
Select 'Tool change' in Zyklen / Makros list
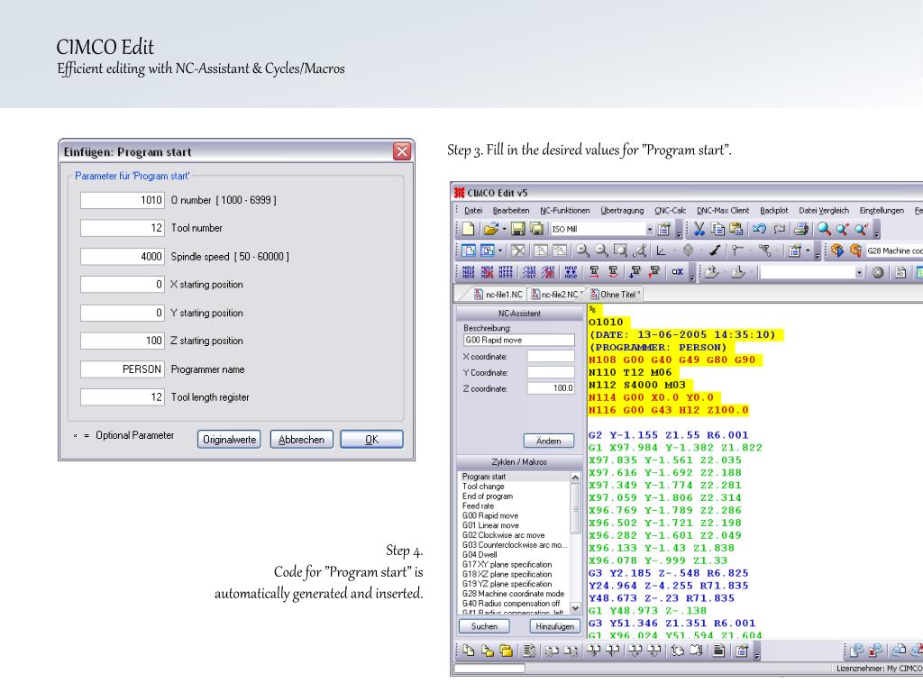click(x=483, y=487)
